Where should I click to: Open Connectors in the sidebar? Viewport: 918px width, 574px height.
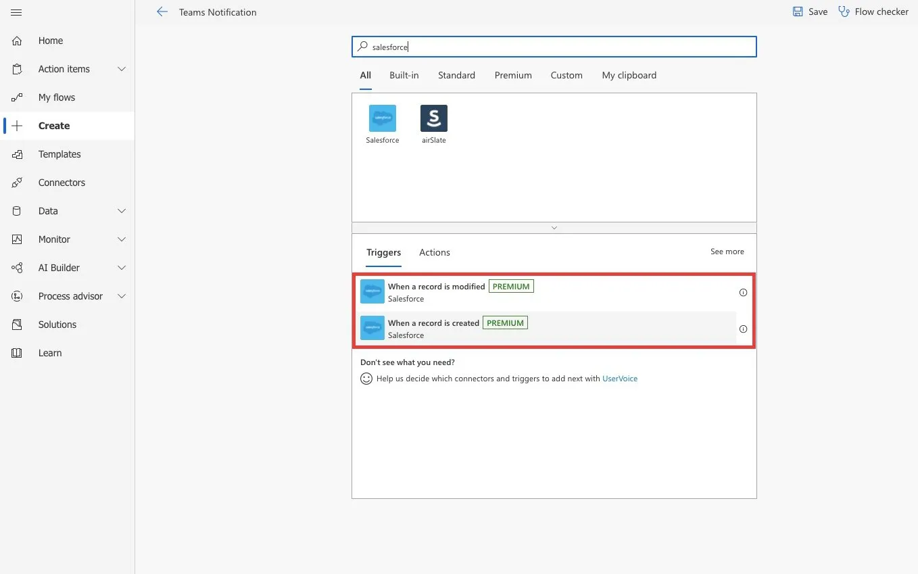[x=62, y=183]
